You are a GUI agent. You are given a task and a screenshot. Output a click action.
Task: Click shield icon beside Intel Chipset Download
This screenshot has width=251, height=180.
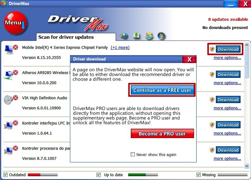pyautogui.click(x=212, y=49)
